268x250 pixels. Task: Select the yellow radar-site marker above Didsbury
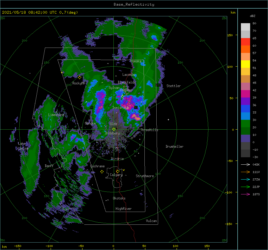coord(114,129)
